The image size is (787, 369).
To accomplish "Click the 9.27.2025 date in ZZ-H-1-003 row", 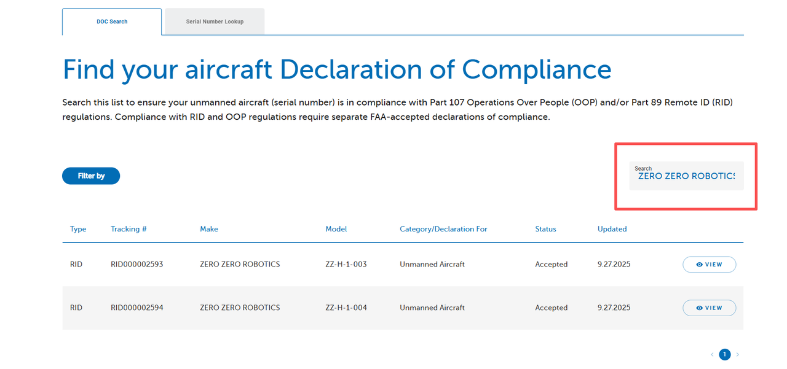I will [x=614, y=265].
